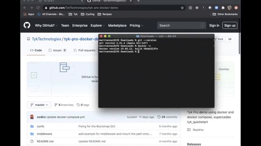Open the master branch dropdown
The height and width of the screenshot is (146, 261).
coord(39,105)
